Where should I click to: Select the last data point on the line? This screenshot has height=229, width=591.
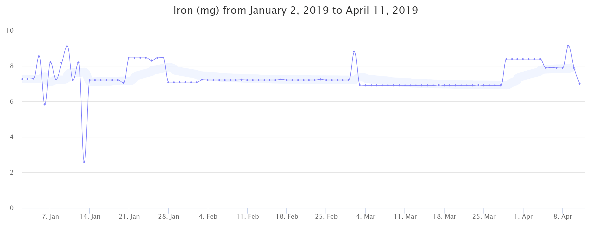click(x=579, y=84)
